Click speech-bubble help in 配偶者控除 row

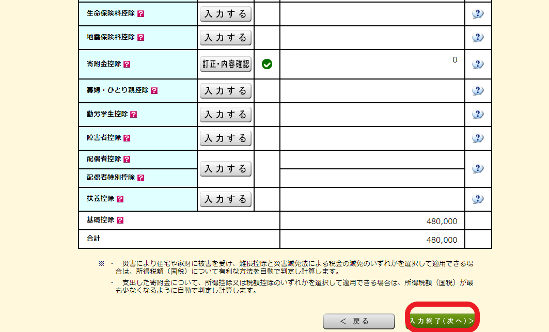point(478,169)
